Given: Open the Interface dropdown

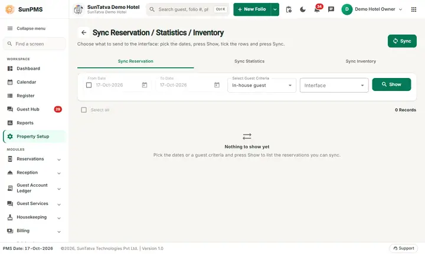Looking at the screenshot, I should pos(334,85).
